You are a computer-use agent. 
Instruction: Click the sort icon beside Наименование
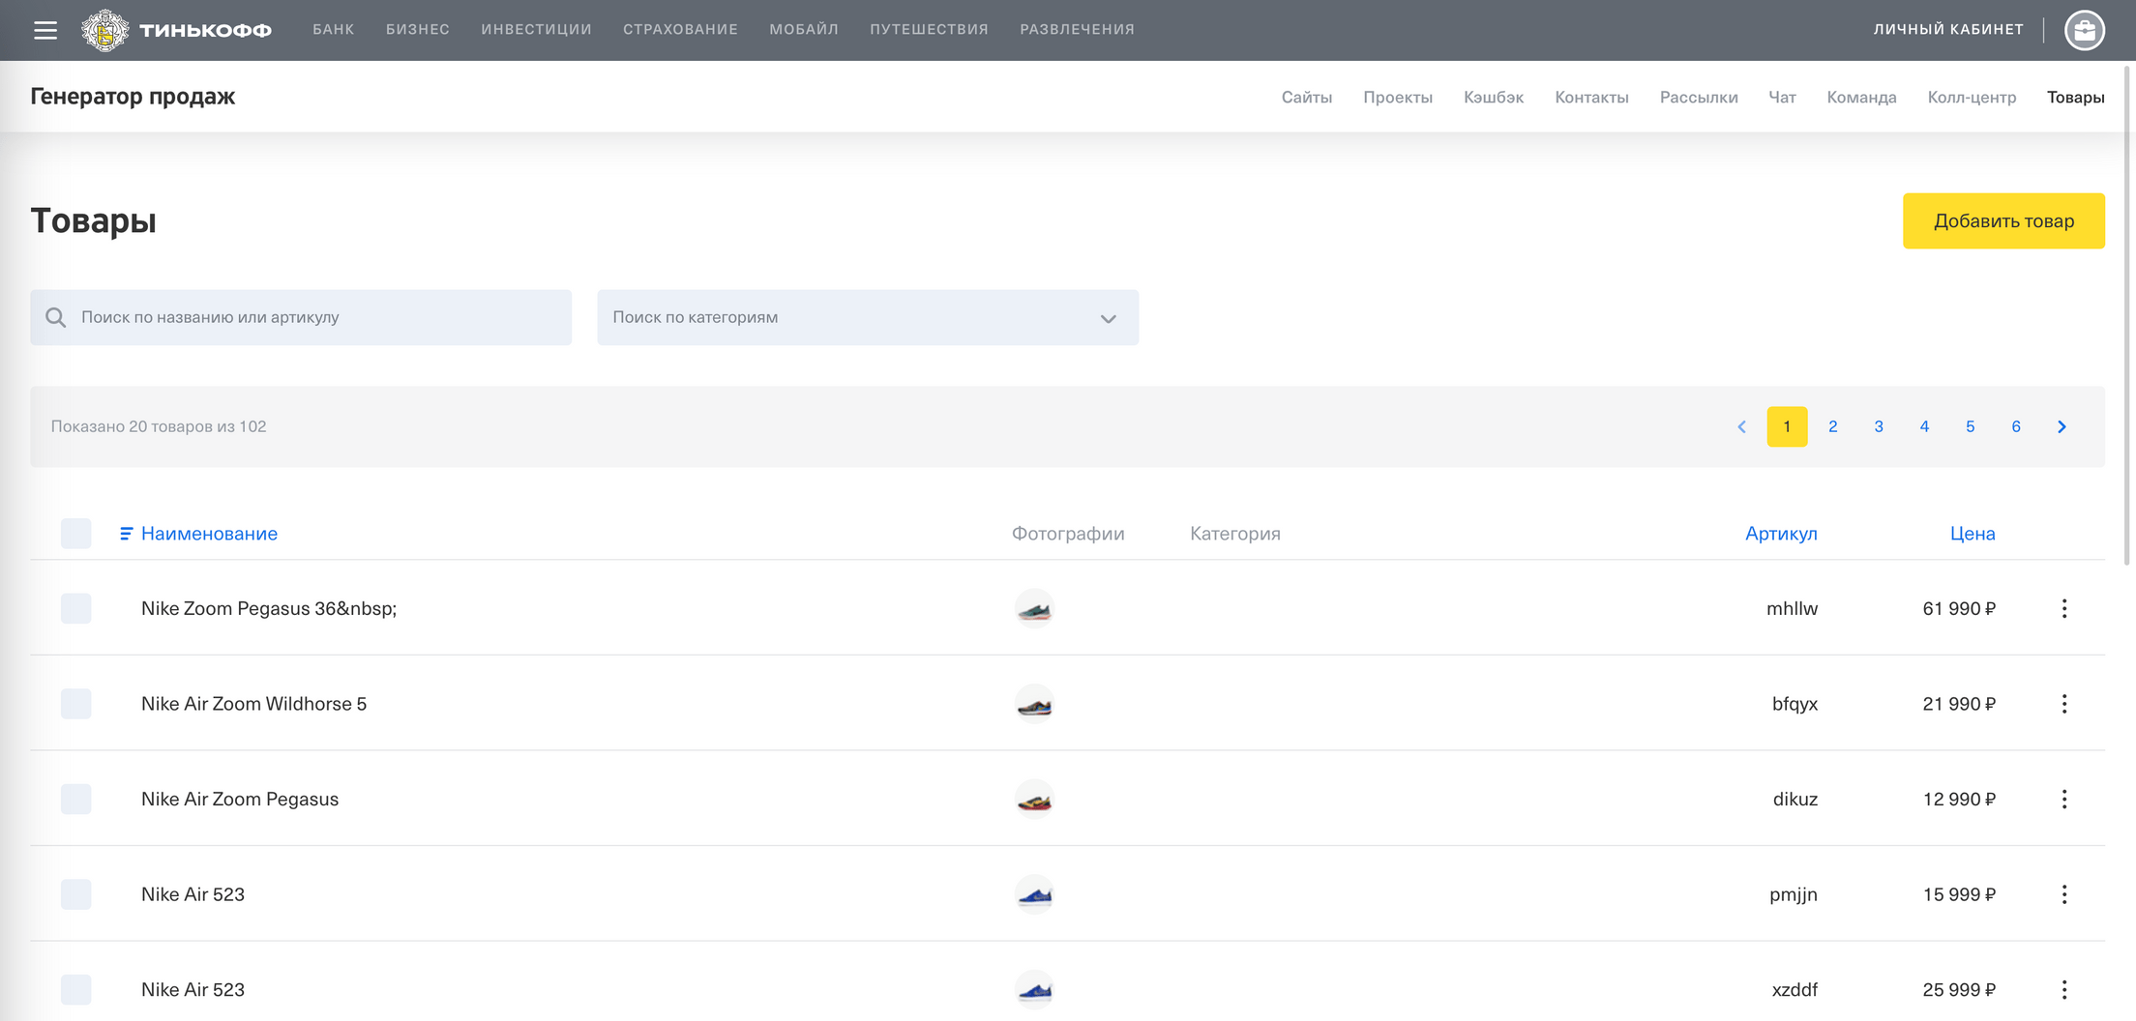click(126, 534)
